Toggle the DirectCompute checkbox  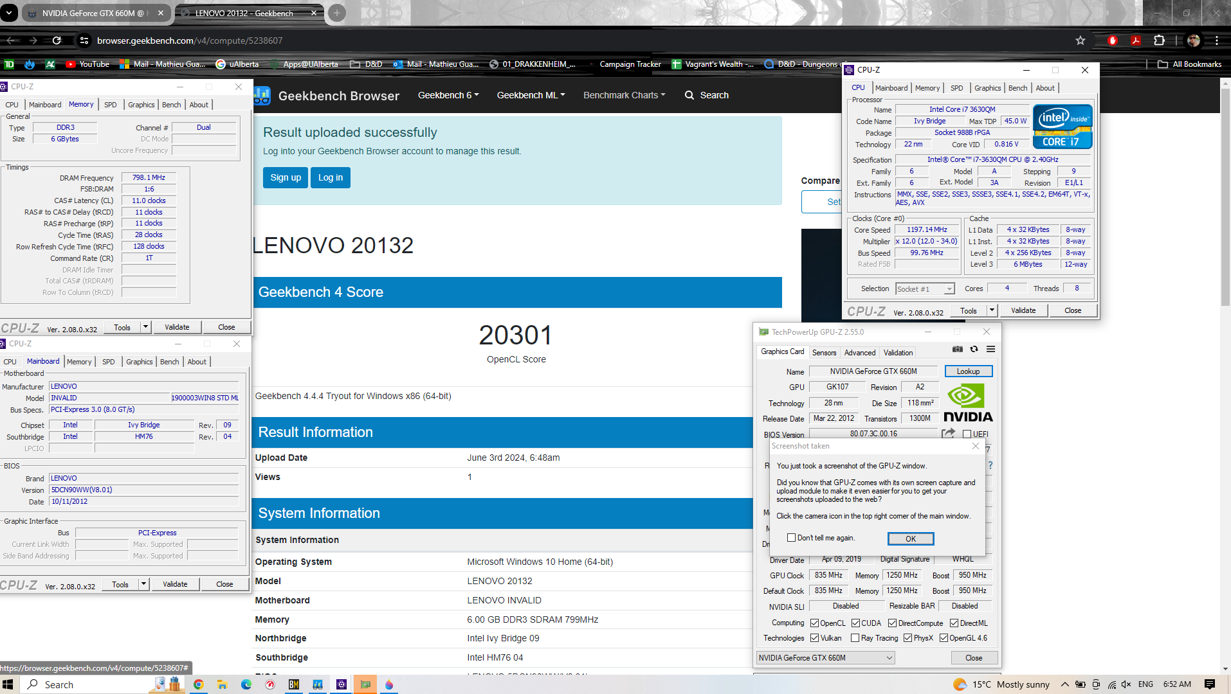click(x=893, y=623)
